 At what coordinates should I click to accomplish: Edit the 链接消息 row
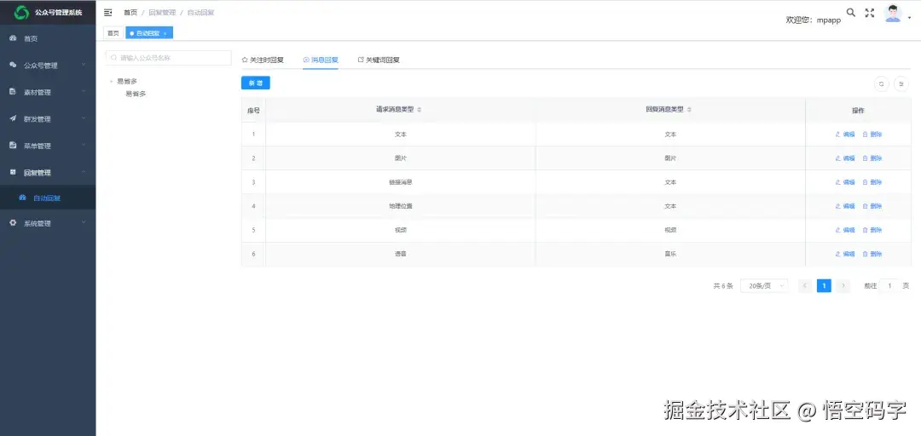tap(844, 182)
